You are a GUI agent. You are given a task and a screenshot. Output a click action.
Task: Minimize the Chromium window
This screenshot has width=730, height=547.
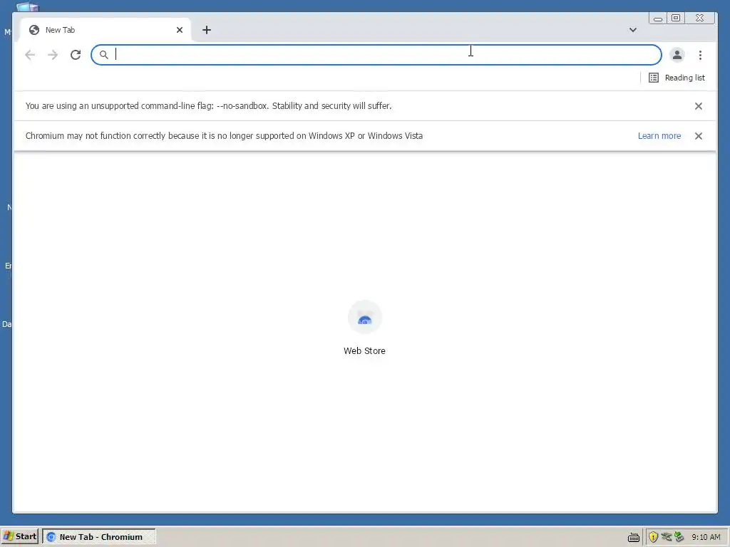point(658,18)
